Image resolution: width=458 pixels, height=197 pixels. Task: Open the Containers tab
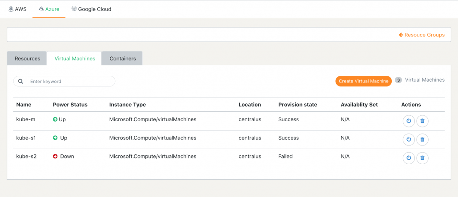pos(123,59)
